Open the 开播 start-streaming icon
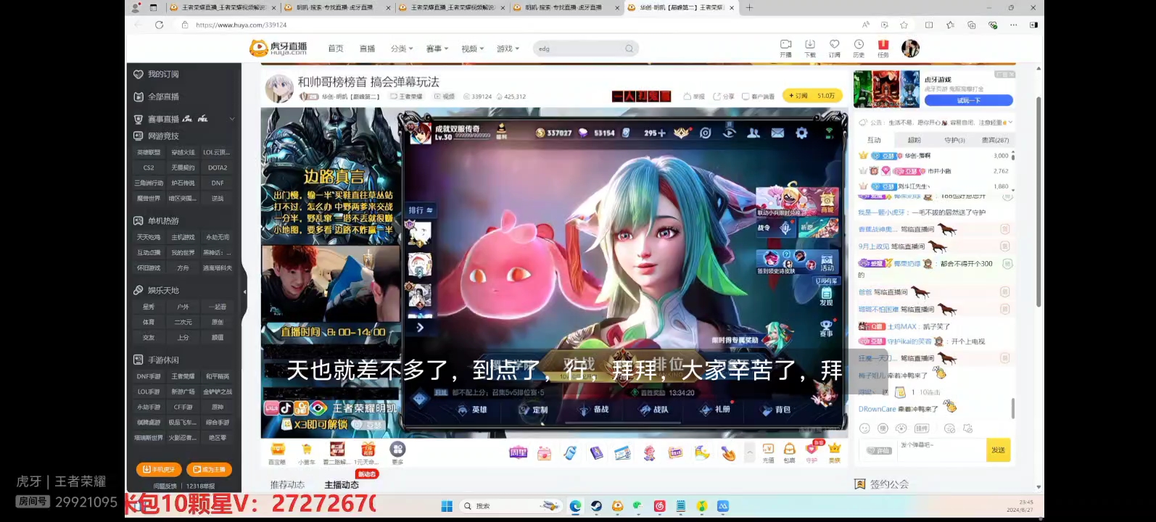Image resolution: width=1156 pixels, height=522 pixels. tap(785, 48)
